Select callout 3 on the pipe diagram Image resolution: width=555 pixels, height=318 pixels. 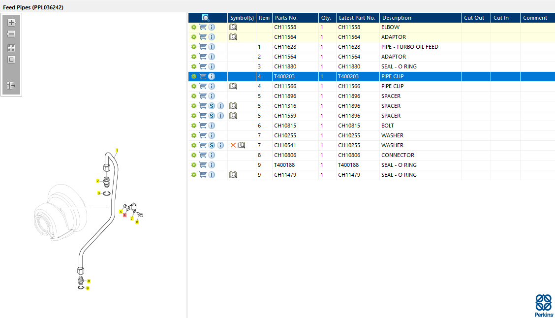[99, 193]
